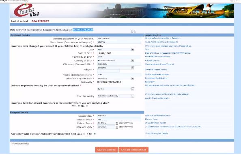
Task: Click the highlighted Temporary Application ID
Action: click(83, 30)
